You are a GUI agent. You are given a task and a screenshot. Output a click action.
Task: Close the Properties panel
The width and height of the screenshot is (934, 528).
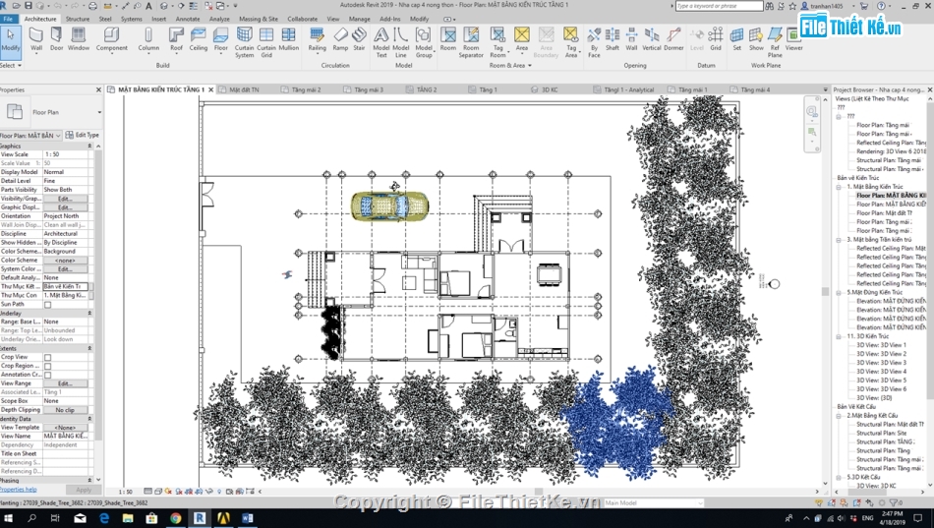98,89
